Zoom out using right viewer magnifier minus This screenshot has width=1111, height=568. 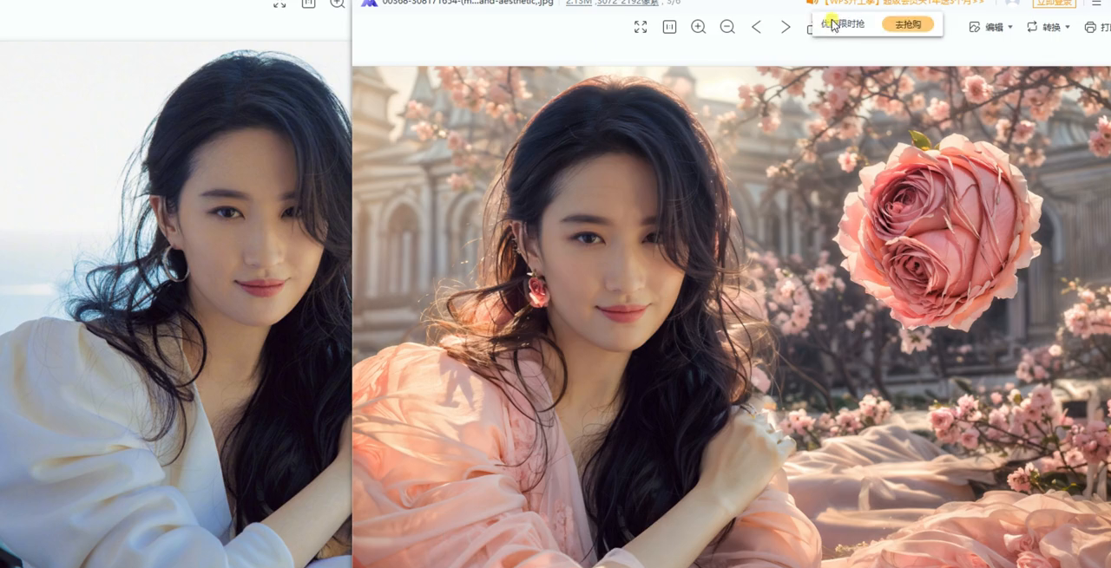[727, 27]
